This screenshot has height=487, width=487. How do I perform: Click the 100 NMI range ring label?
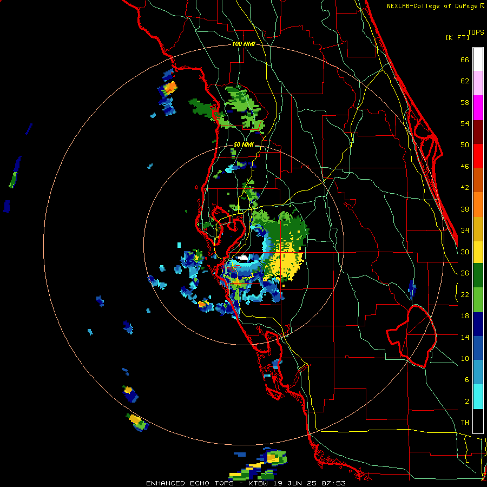click(x=243, y=44)
